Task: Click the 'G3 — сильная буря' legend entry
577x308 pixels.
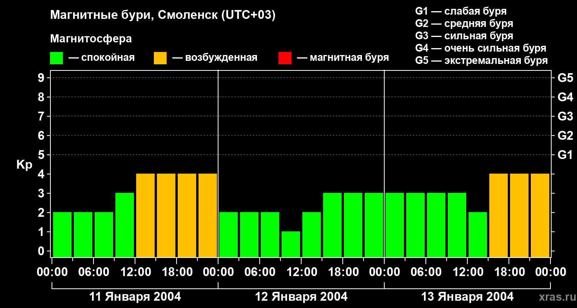Action: click(464, 36)
